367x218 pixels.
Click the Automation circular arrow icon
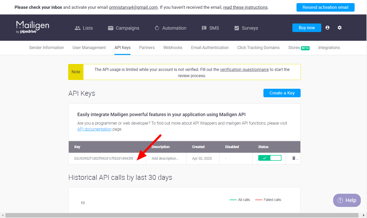[157, 28]
